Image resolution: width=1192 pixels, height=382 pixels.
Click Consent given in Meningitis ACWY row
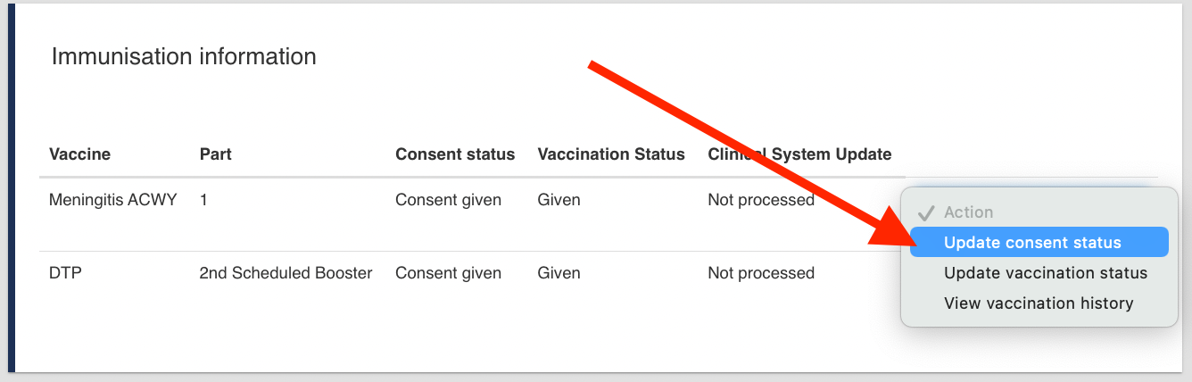click(x=448, y=200)
